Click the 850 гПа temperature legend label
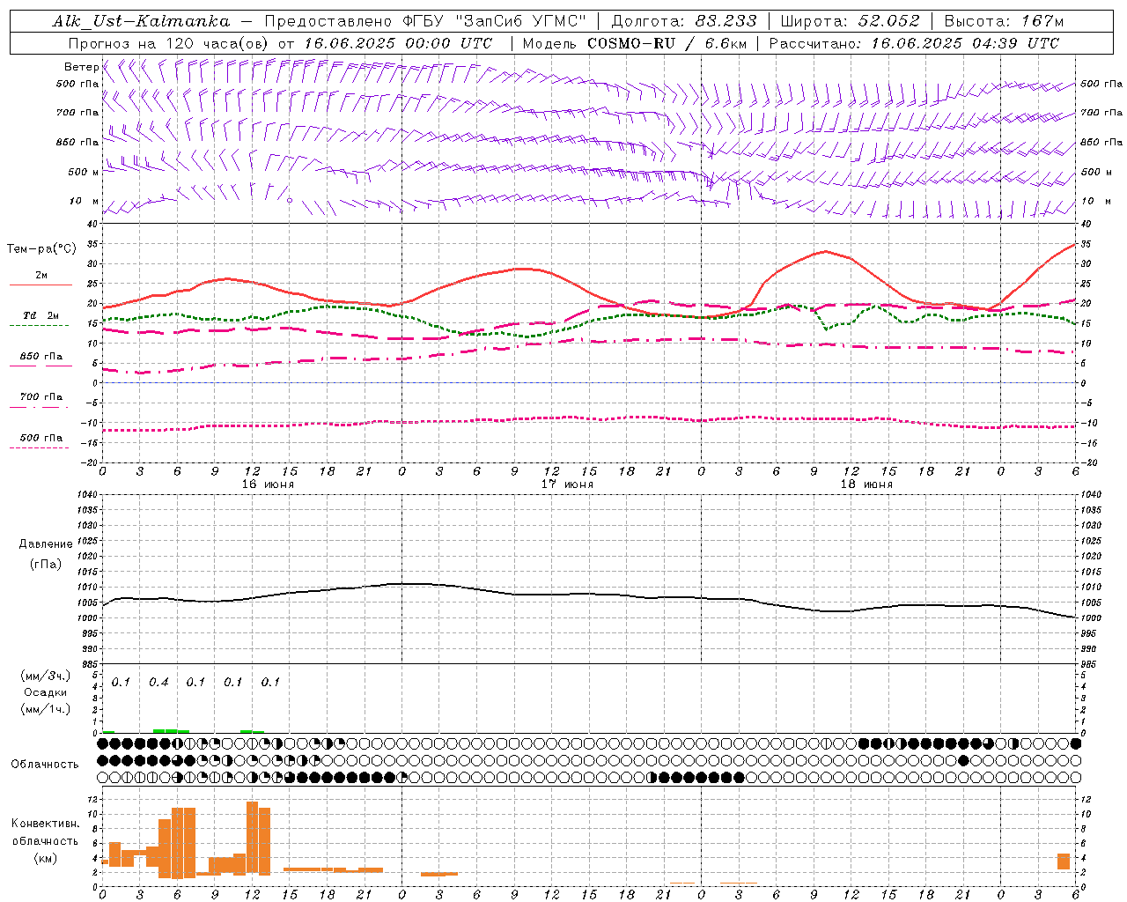This screenshot has width=1127, height=902. pos(41,356)
